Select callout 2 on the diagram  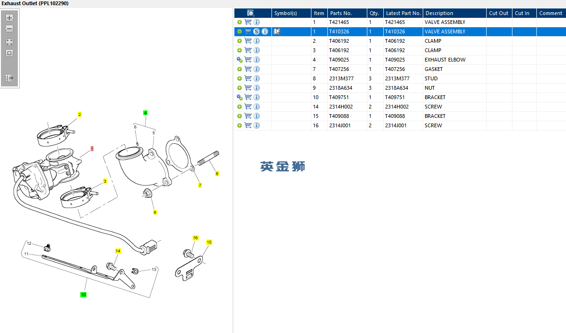(x=79, y=115)
